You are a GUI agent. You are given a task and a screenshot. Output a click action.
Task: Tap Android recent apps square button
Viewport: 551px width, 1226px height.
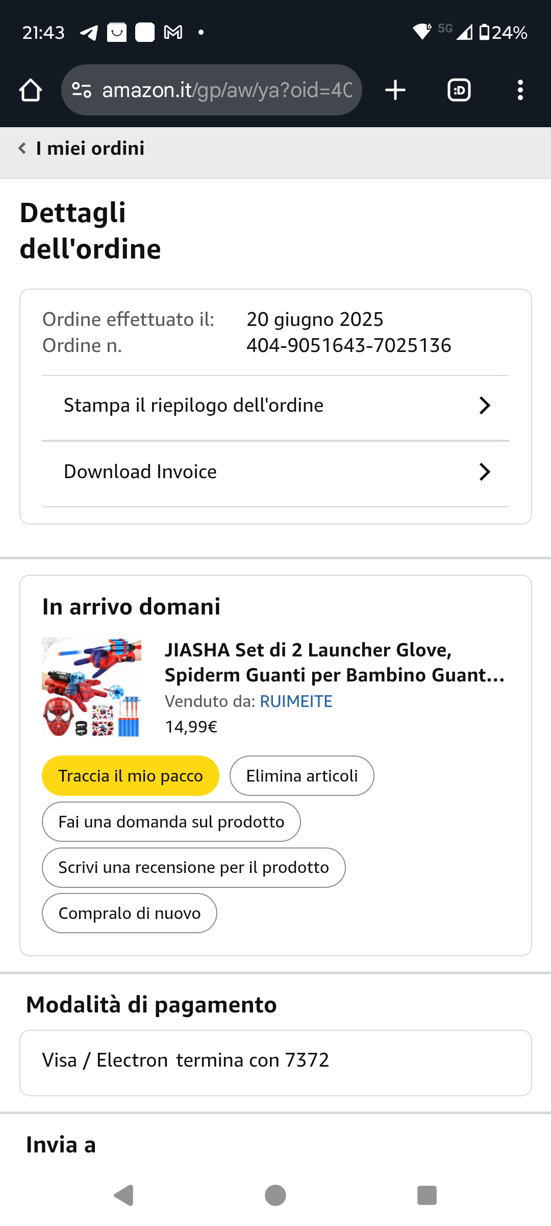coord(427,1195)
